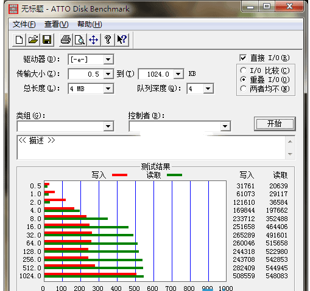The height and width of the screenshot is (291, 310).
Task: Select the 重叠 I/O radio option
Action: pos(243,80)
